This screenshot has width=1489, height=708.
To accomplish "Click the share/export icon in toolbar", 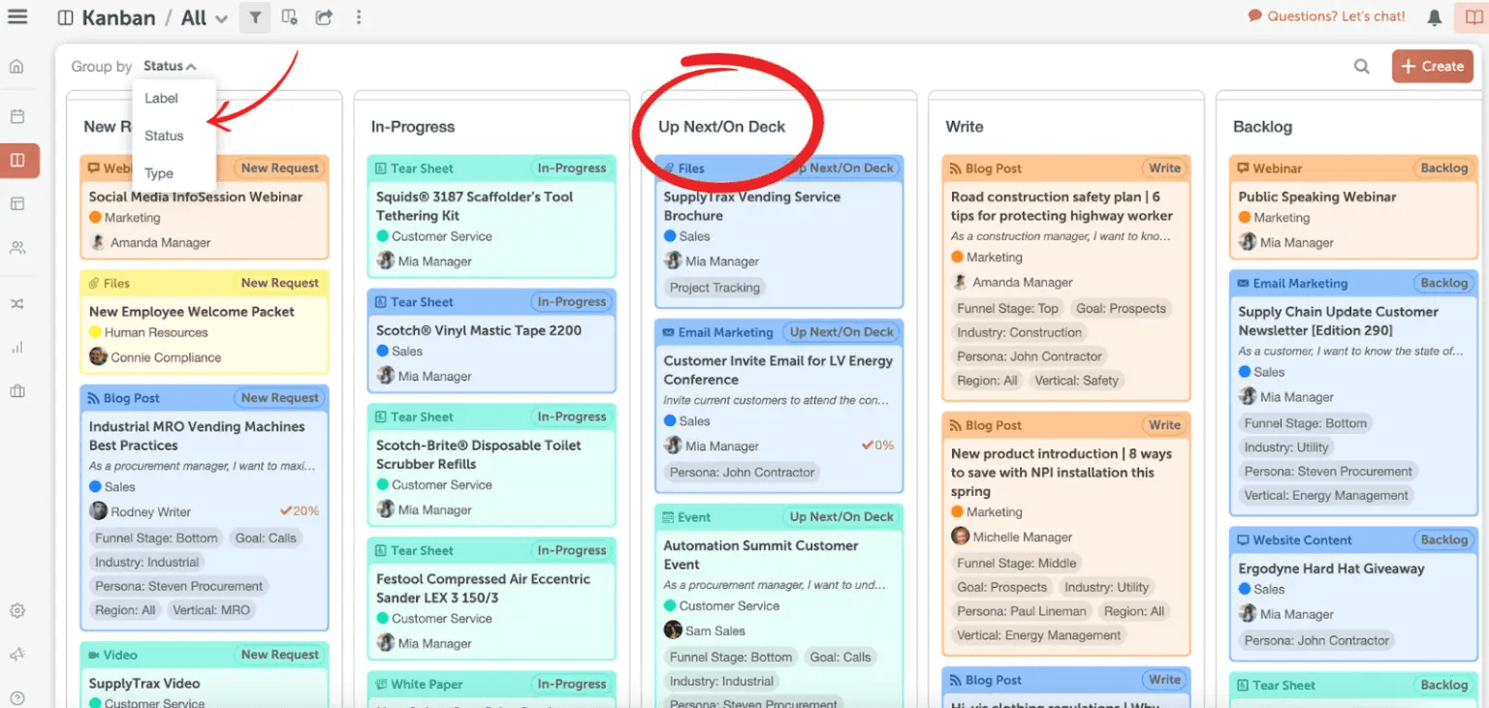I will [x=324, y=17].
